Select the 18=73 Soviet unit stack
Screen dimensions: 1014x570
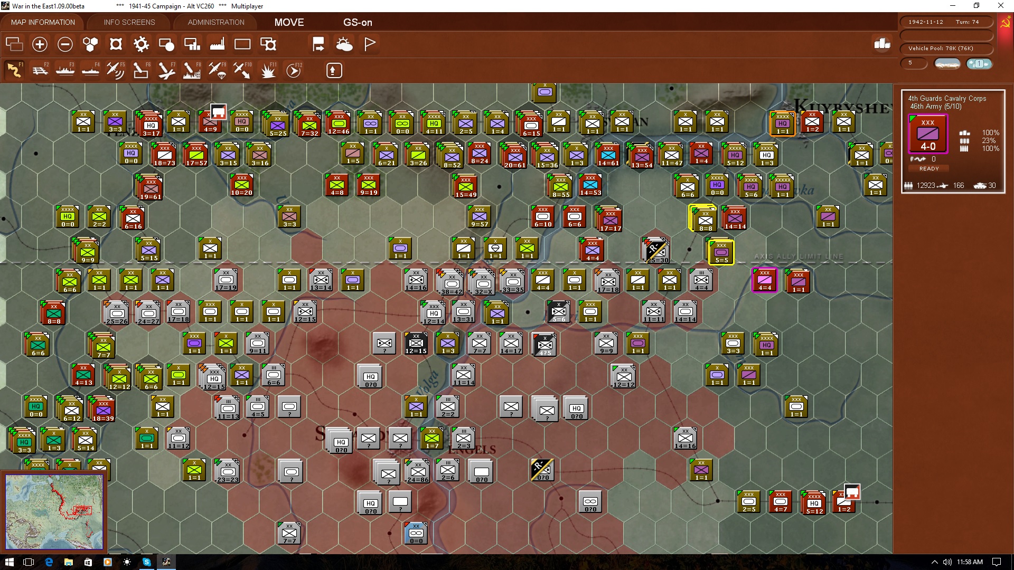click(164, 155)
